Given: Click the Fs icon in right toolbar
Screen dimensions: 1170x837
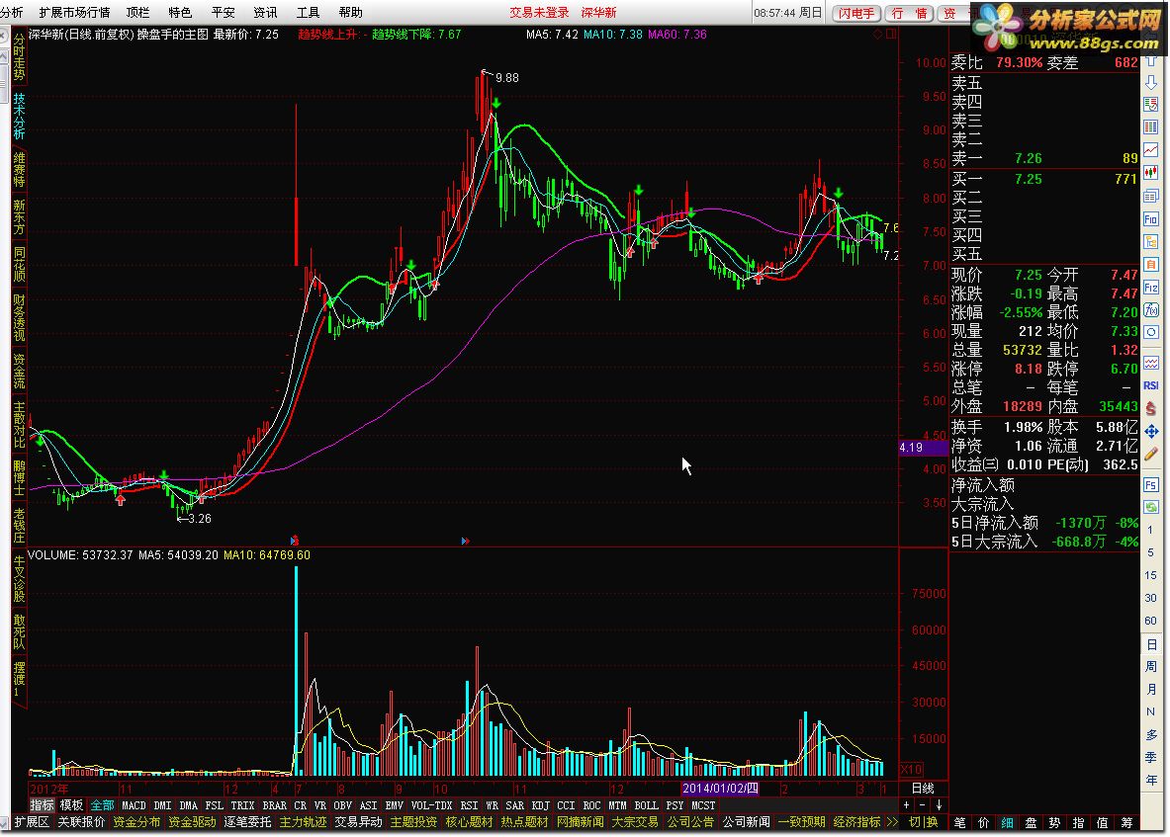Looking at the screenshot, I should tap(1150, 485).
